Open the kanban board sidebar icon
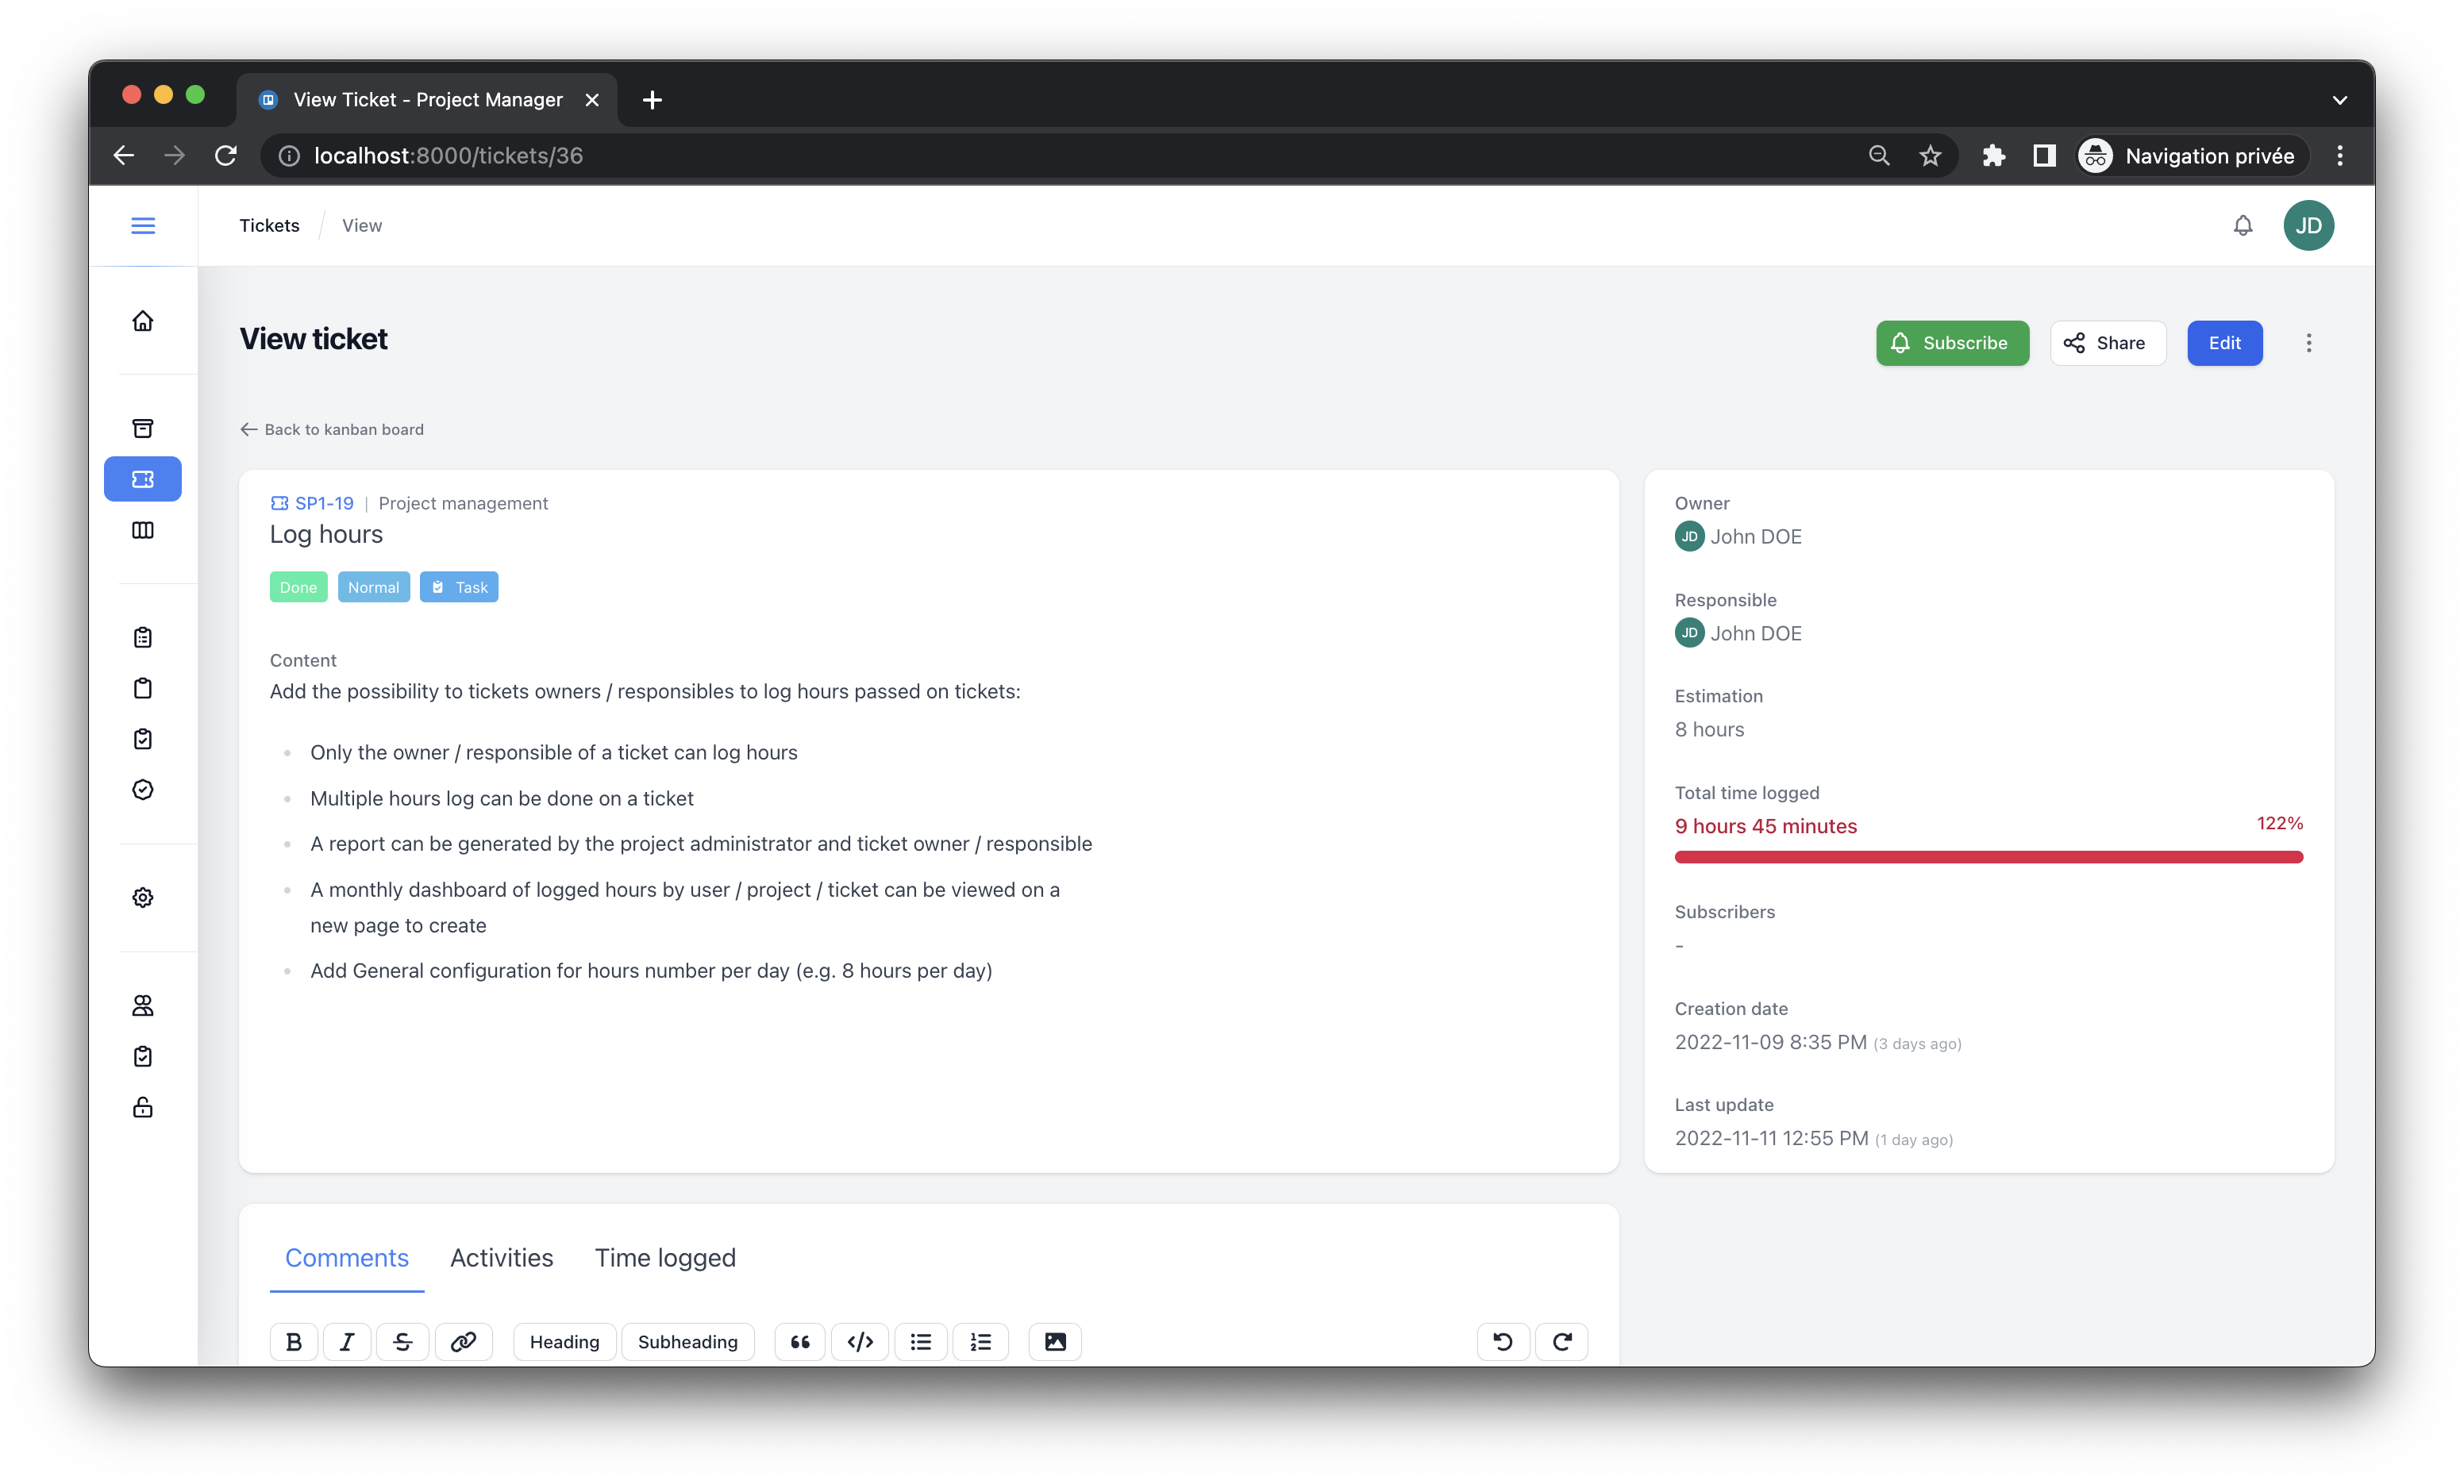This screenshot has width=2464, height=1484. point(143,530)
